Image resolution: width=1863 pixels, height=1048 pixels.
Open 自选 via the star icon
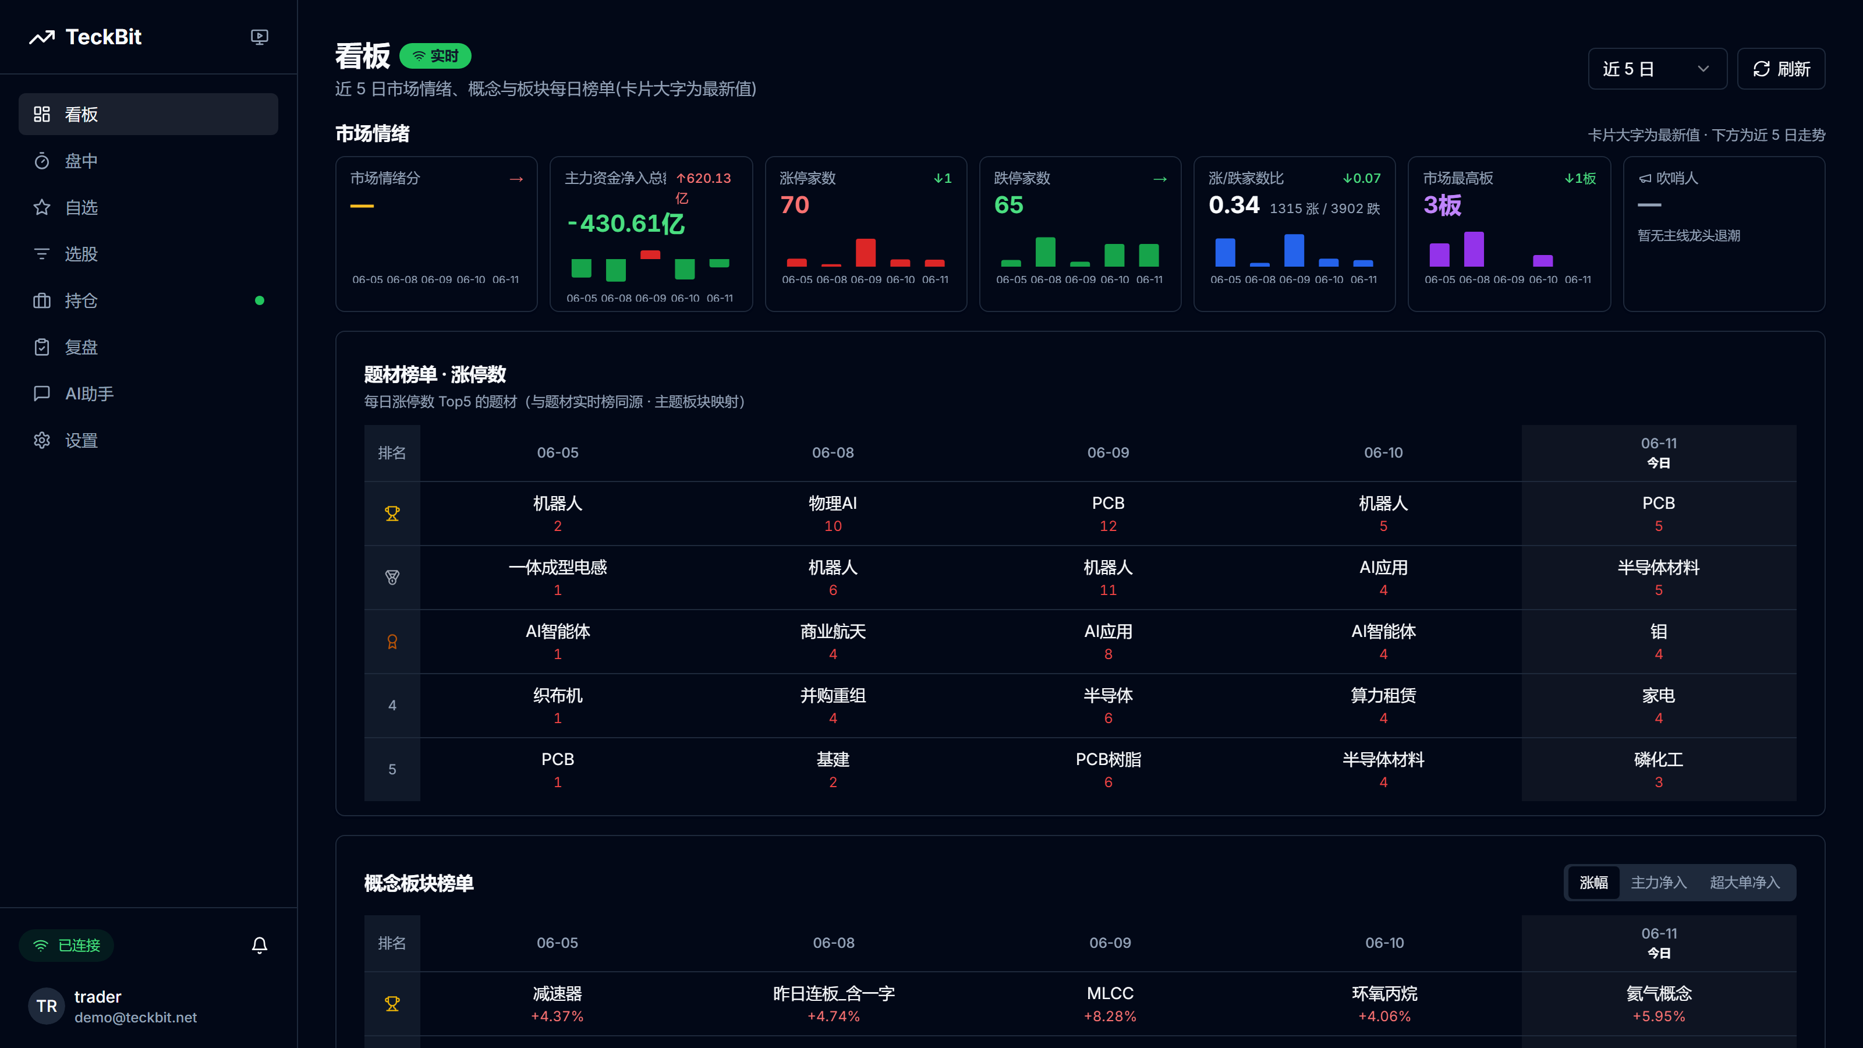pyautogui.click(x=42, y=208)
